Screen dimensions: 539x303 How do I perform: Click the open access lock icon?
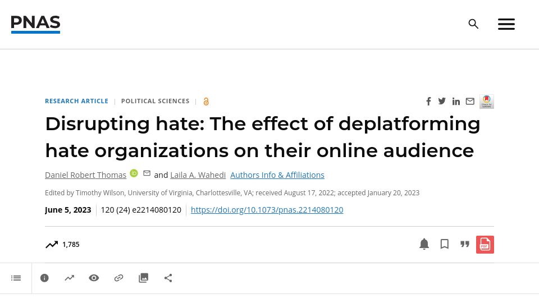point(206,102)
